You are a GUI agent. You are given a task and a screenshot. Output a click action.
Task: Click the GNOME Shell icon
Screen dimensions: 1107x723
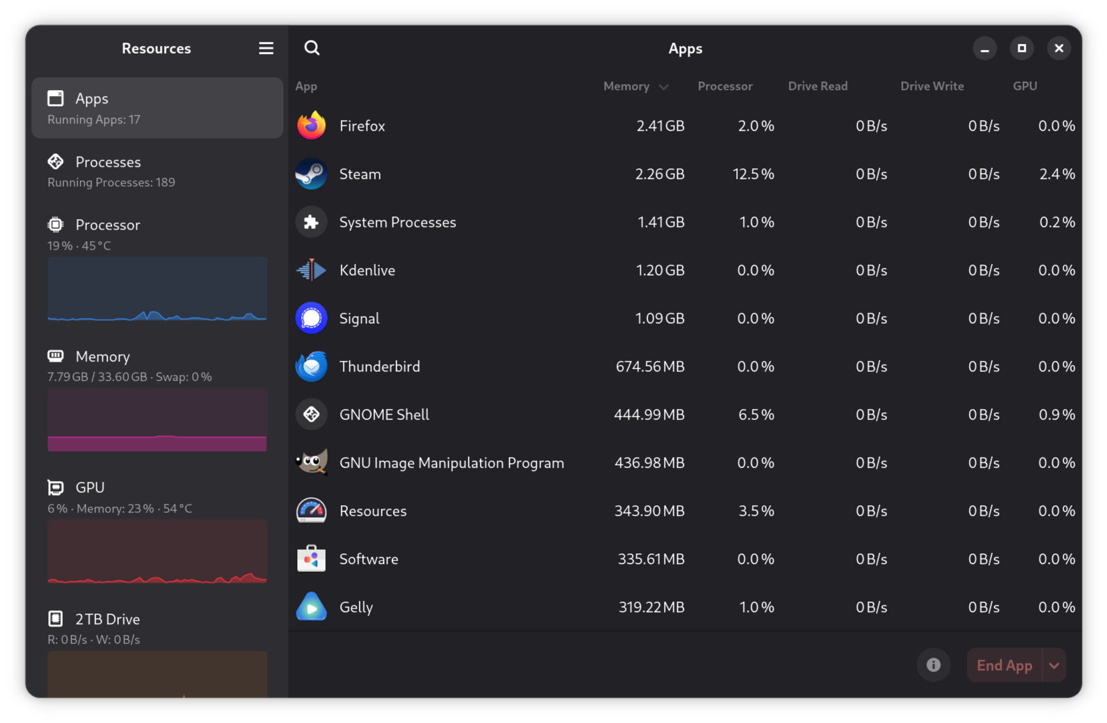point(311,414)
